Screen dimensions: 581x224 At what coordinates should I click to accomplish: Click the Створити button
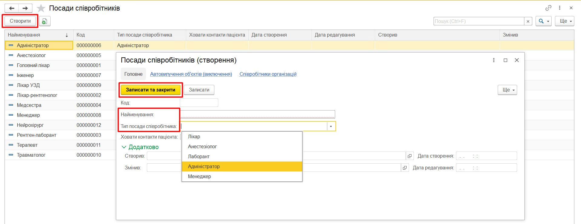tap(20, 21)
